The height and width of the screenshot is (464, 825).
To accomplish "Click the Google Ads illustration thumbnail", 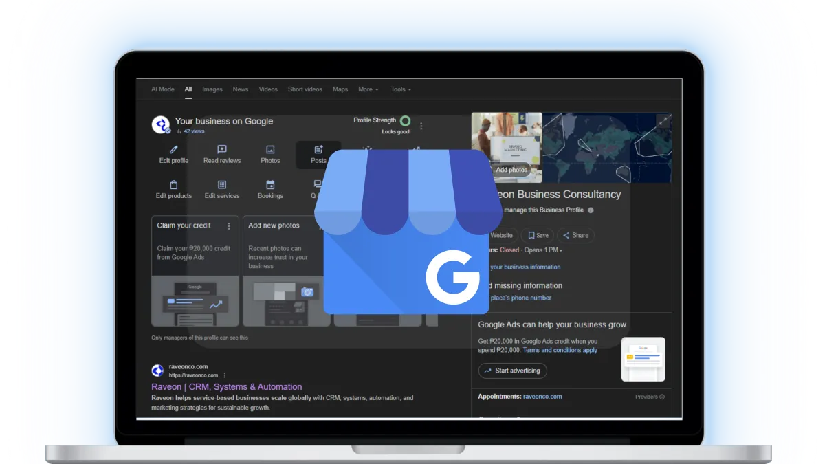I will (x=643, y=359).
